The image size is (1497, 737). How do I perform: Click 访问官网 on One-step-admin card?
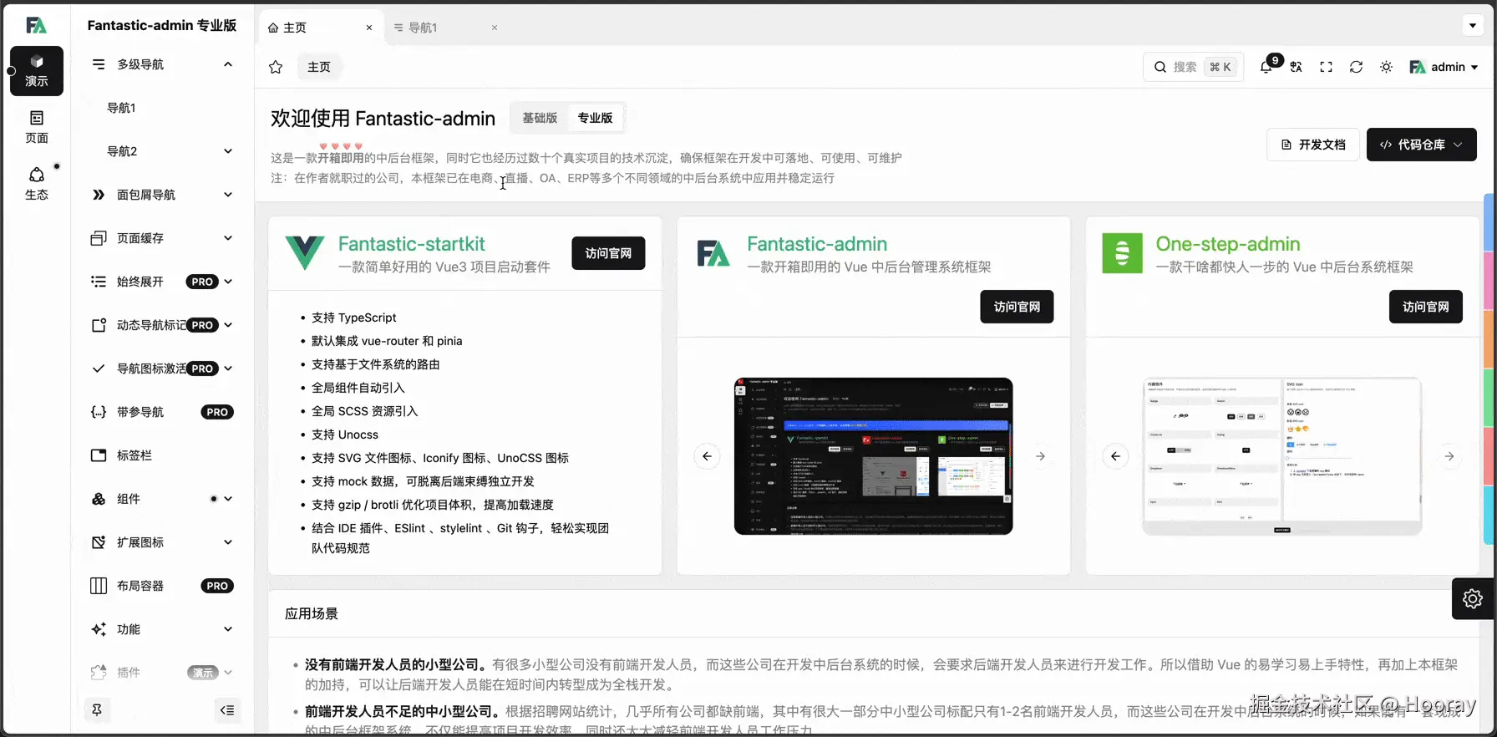point(1426,307)
